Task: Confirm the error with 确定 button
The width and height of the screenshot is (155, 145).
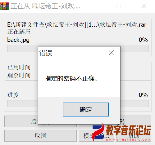Action: point(86,109)
